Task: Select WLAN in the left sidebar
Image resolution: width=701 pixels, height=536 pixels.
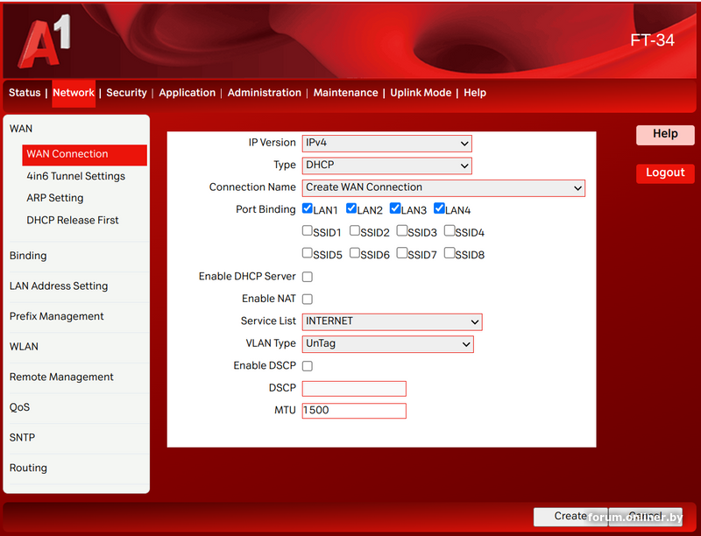Action: pos(24,347)
